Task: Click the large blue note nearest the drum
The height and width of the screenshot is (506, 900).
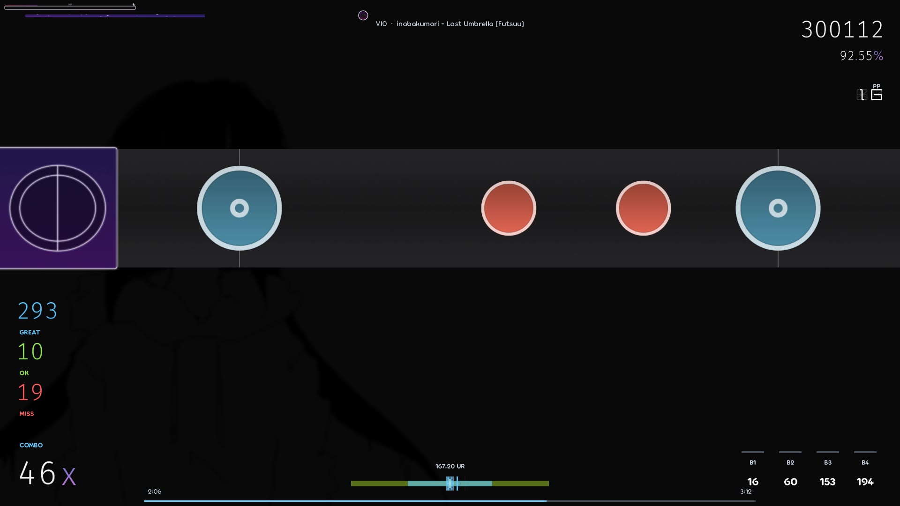Action: (x=240, y=208)
